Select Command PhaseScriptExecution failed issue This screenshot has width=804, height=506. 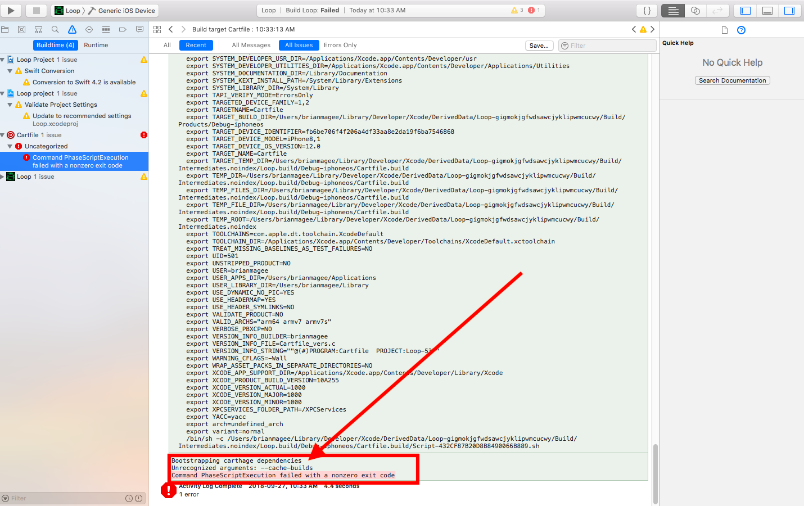[x=74, y=161]
